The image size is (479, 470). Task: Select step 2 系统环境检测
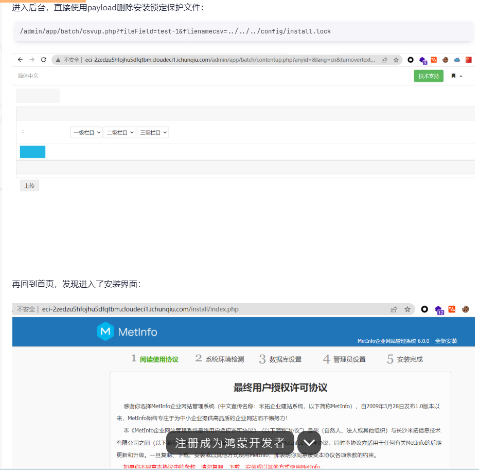pyautogui.click(x=220, y=359)
